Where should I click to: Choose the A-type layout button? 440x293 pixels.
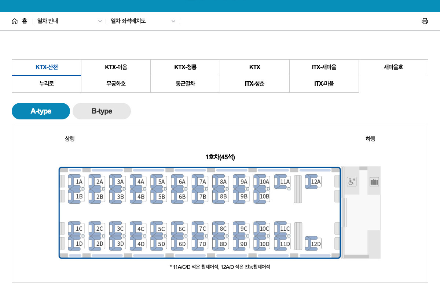[41, 111]
